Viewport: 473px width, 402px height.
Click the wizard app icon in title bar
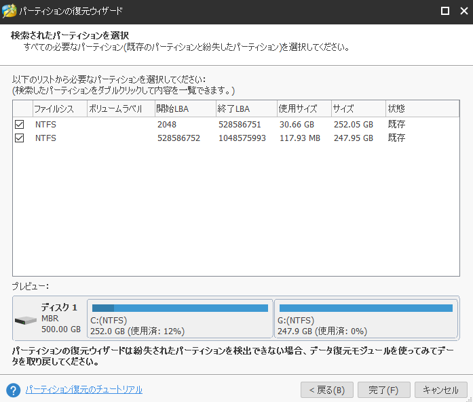pos(10,12)
